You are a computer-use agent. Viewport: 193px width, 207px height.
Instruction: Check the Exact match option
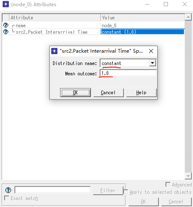coord(7,198)
